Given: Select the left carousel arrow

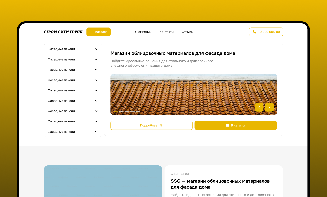Looking at the screenshot, I should pos(259,107).
